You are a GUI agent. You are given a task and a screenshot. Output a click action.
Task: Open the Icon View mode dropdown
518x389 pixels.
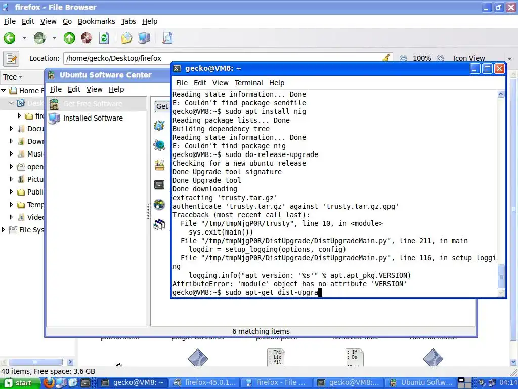(x=482, y=58)
